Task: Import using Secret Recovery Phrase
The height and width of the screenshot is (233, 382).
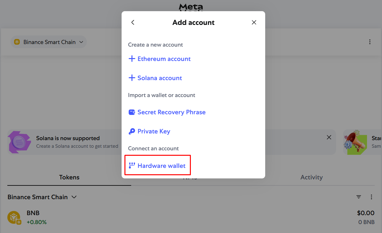Action: 167,112
